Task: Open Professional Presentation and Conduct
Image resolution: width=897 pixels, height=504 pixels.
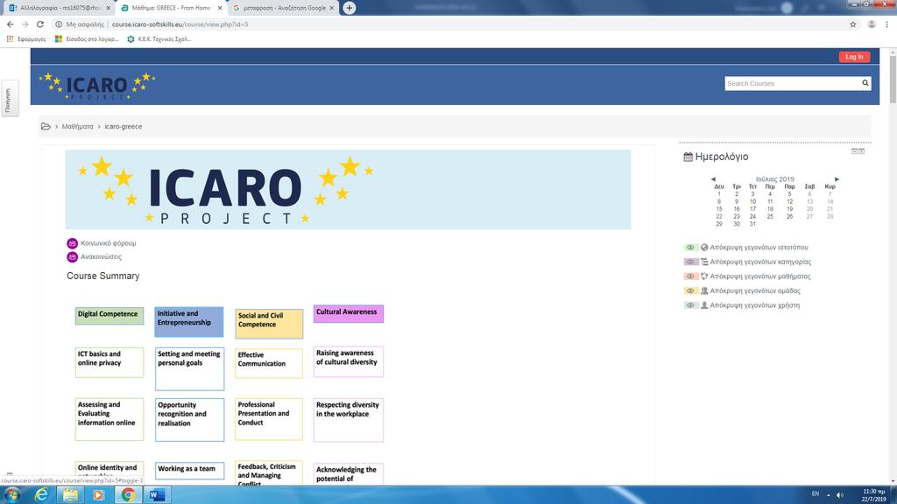Action: click(269, 419)
